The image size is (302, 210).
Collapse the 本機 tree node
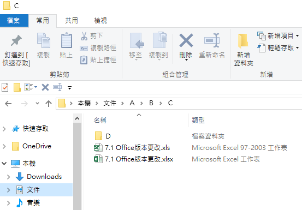click(4, 164)
